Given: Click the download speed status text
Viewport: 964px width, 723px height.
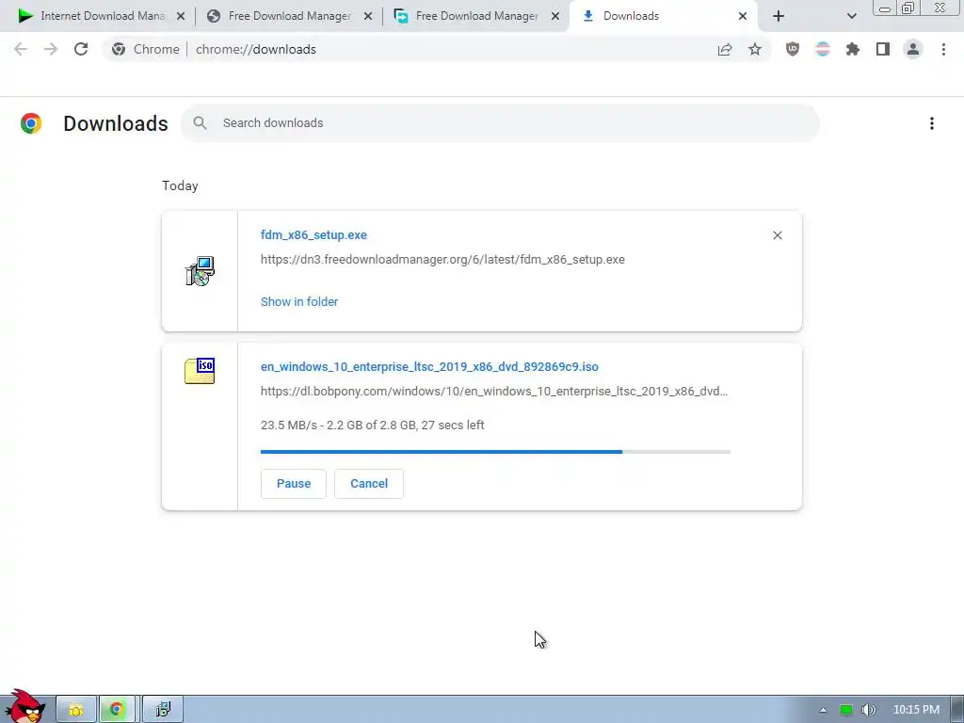Looking at the screenshot, I should pos(373,426).
